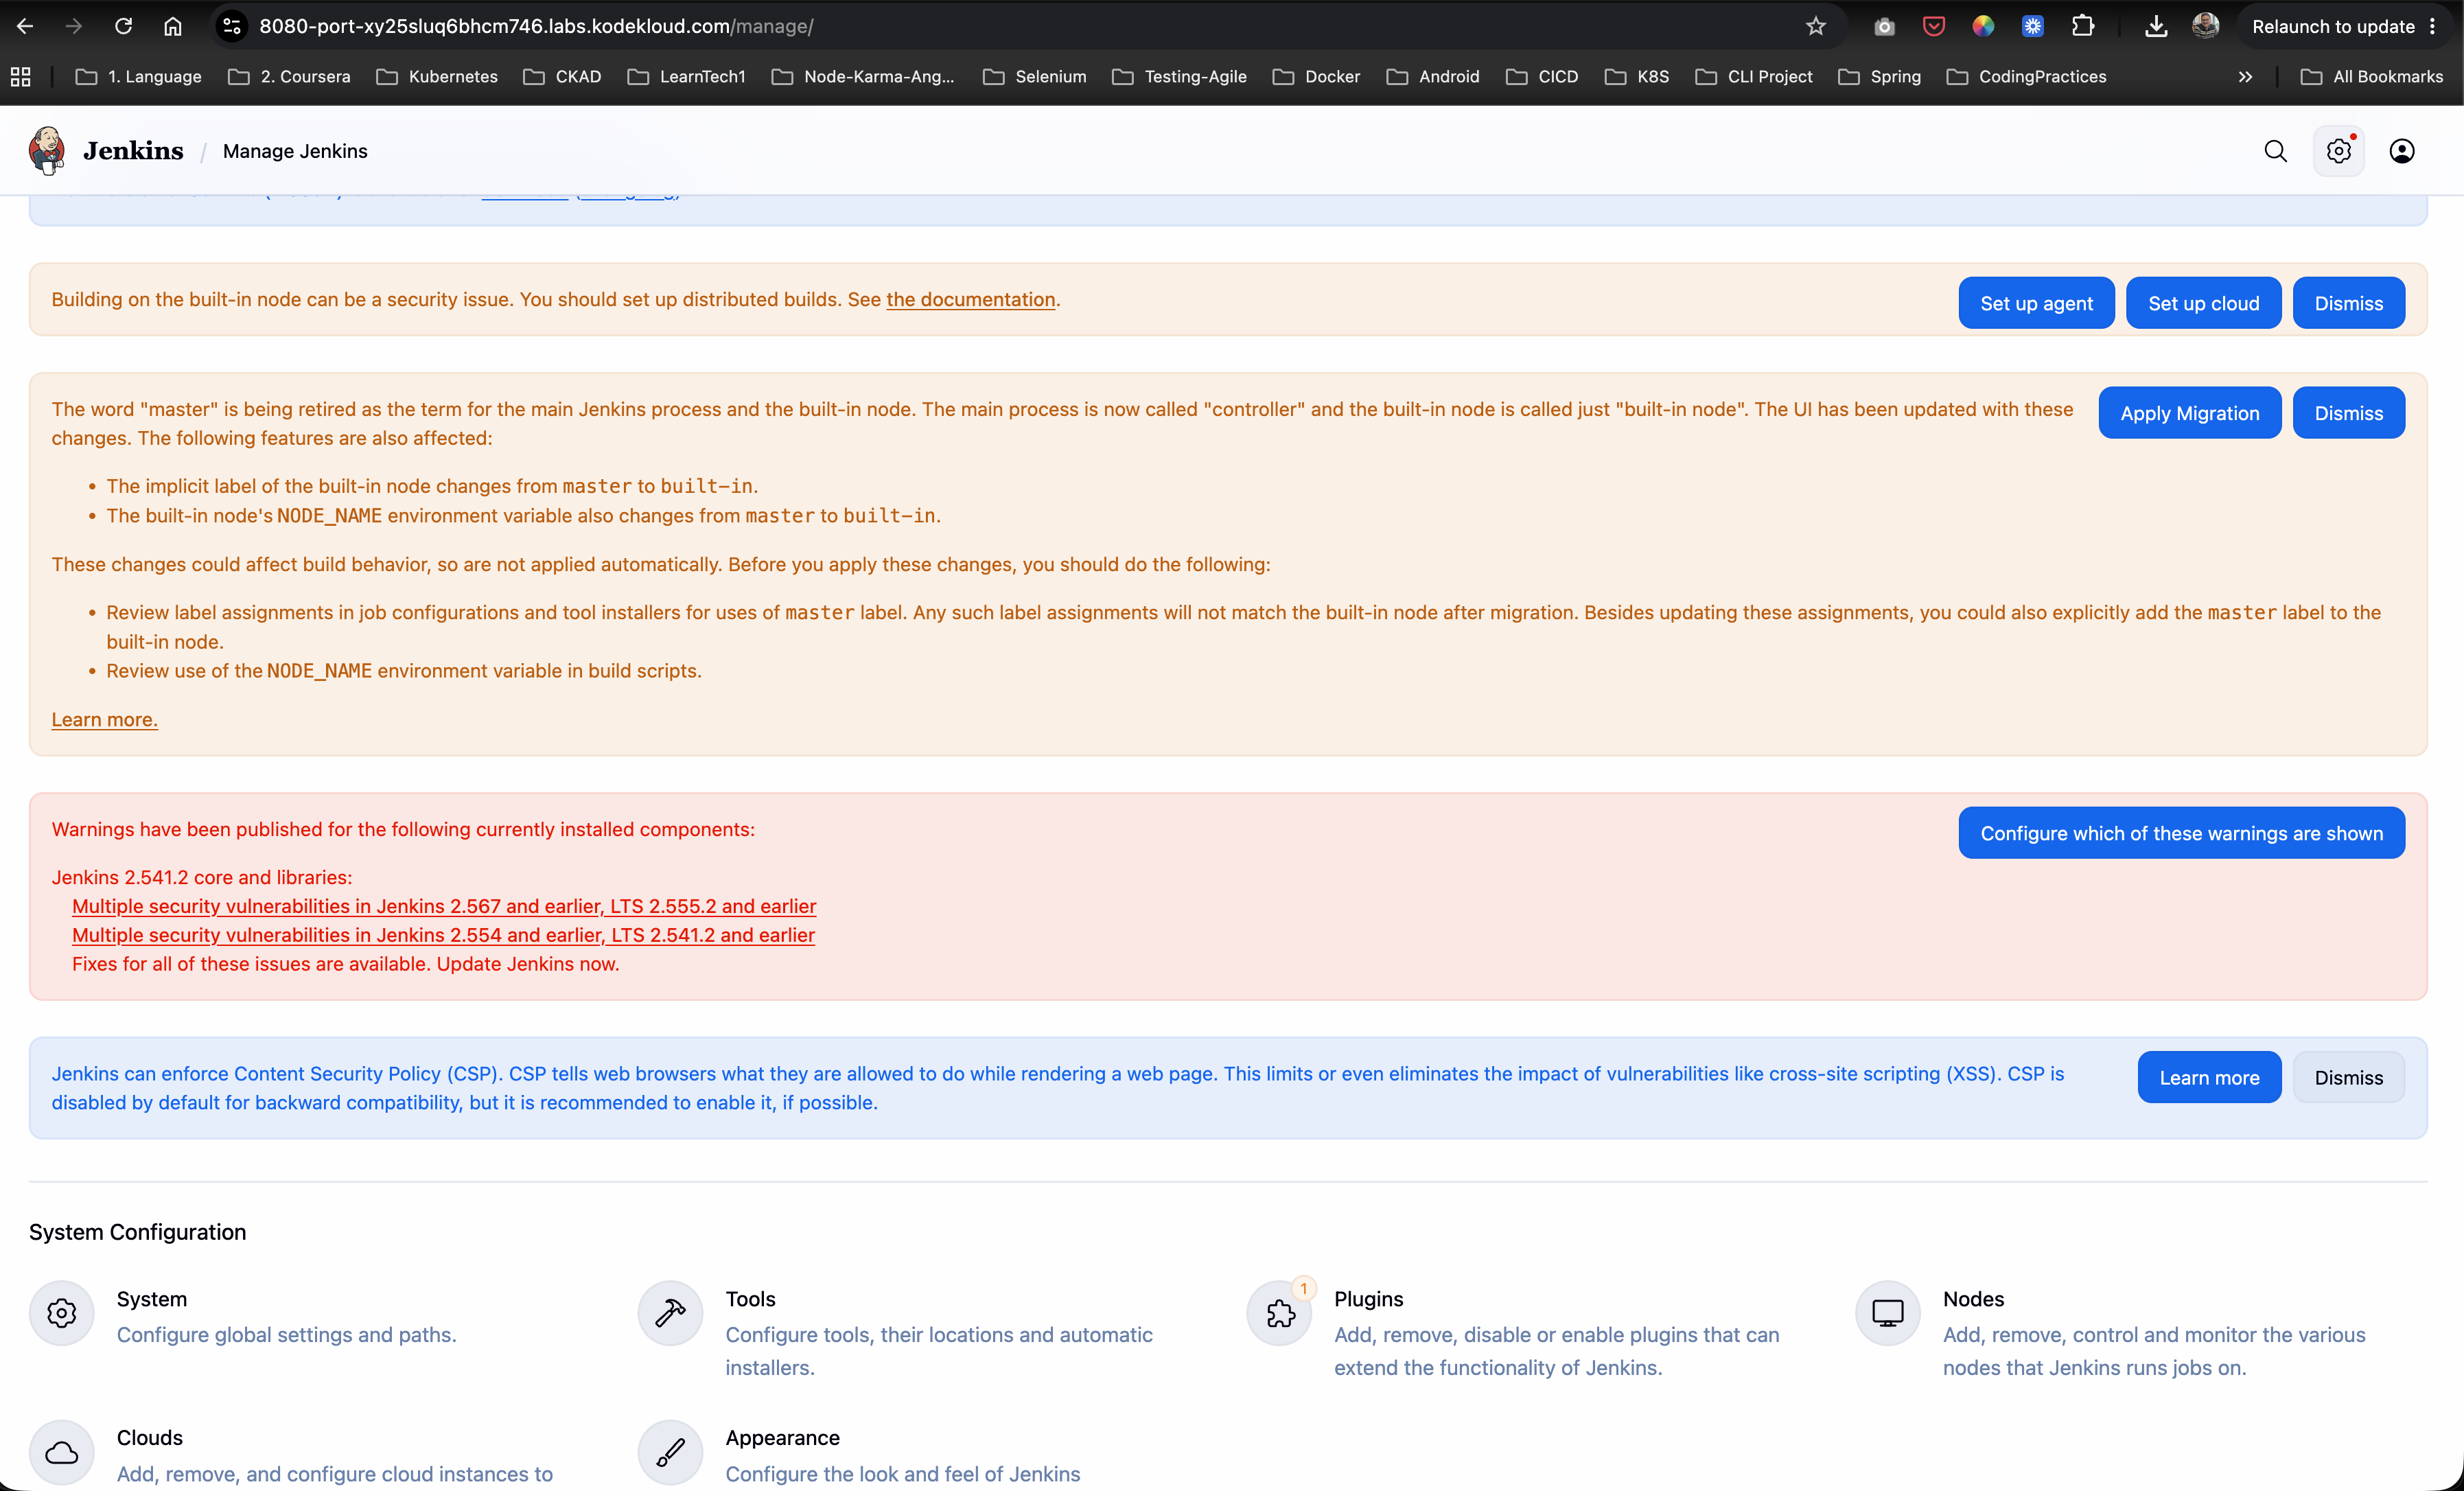Image resolution: width=2464 pixels, height=1491 pixels.
Task: Follow the Learn more. link about master
Action: (105, 719)
